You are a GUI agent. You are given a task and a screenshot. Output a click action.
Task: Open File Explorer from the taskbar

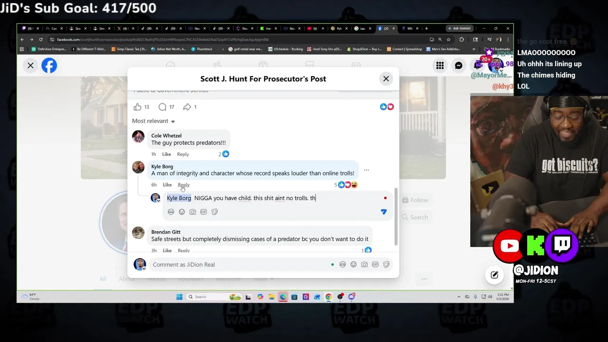[271, 297]
